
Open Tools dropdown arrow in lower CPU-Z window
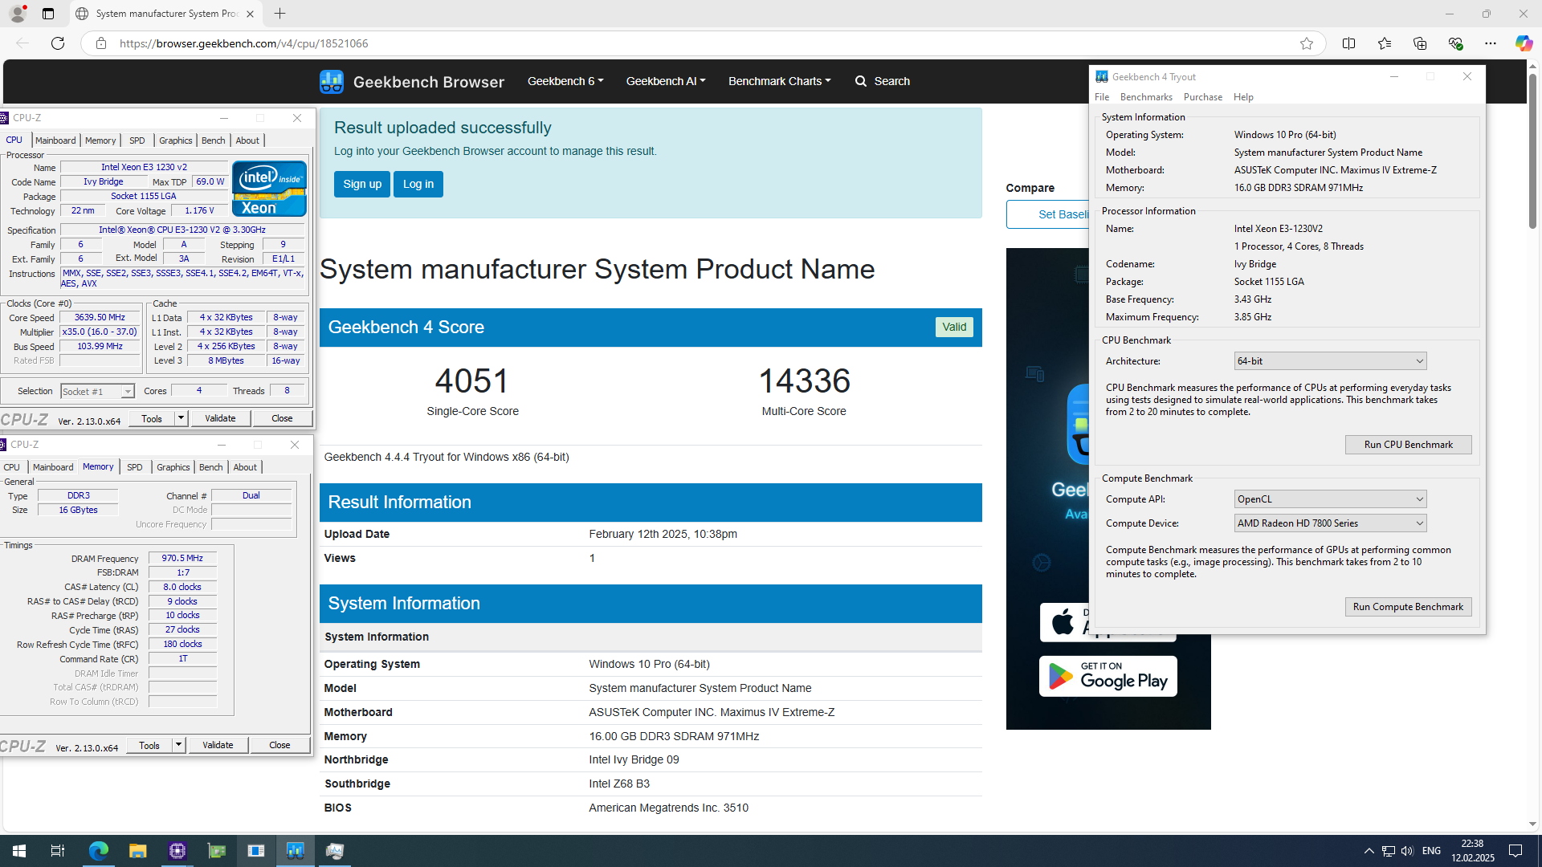pos(178,745)
